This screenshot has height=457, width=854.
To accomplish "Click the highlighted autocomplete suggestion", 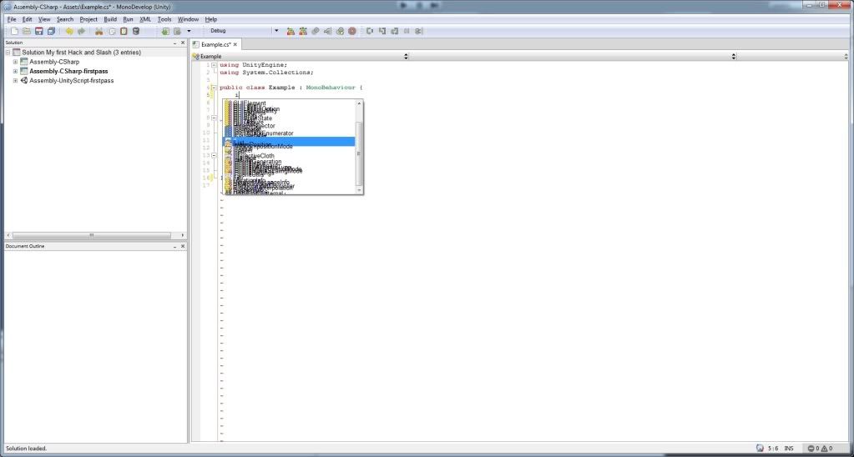I will (289, 142).
